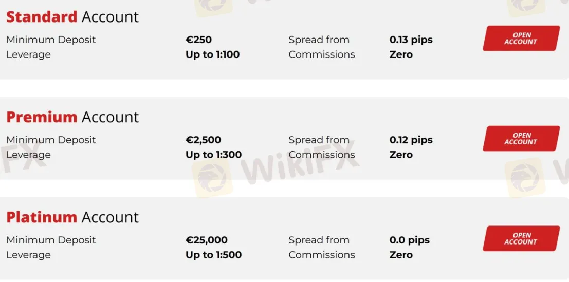Select the €25,000 minimum deposit value

[207, 240]
